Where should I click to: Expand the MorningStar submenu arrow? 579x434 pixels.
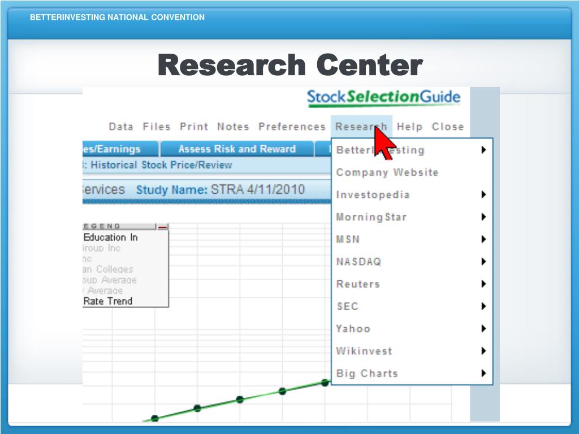click(483, 217)
